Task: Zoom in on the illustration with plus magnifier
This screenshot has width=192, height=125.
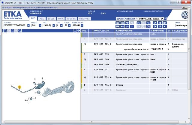Action: (5, 31)
